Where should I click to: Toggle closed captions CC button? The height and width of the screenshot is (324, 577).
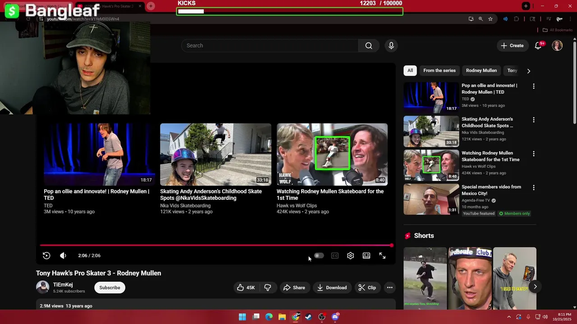(335, 256)
